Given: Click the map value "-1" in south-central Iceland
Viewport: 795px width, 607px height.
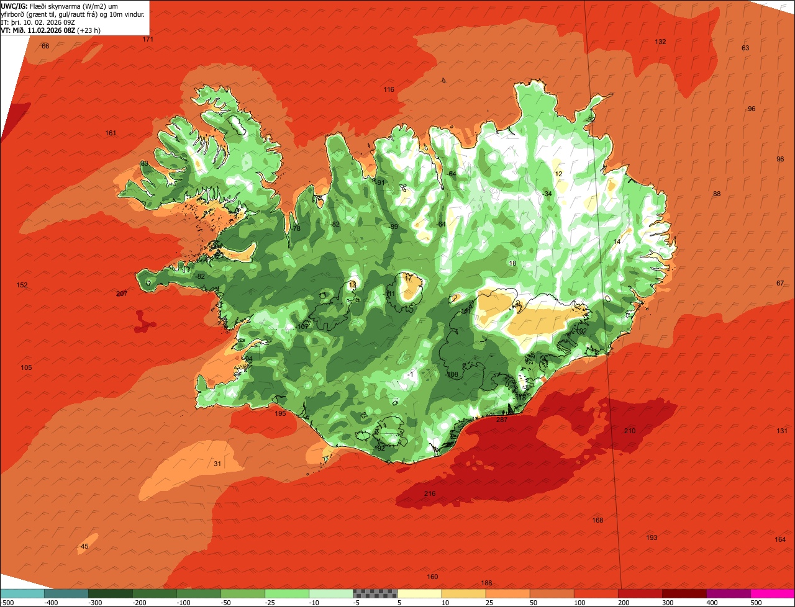Looking at the screenshot, I should [410, 374].
